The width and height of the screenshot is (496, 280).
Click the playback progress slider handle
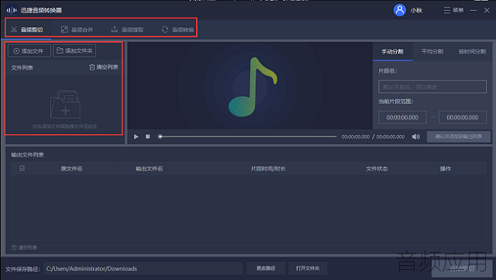pos(160,137)
